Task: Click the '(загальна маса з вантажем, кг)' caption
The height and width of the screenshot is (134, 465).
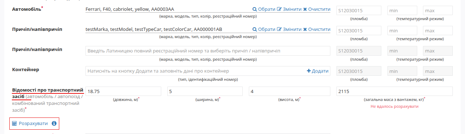Action: pos(394,100)
